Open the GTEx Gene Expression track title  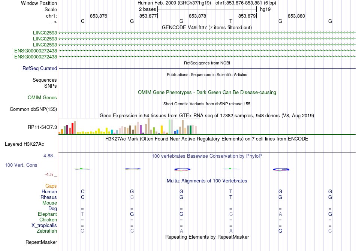pyautogui.click(x=207, y=115)
